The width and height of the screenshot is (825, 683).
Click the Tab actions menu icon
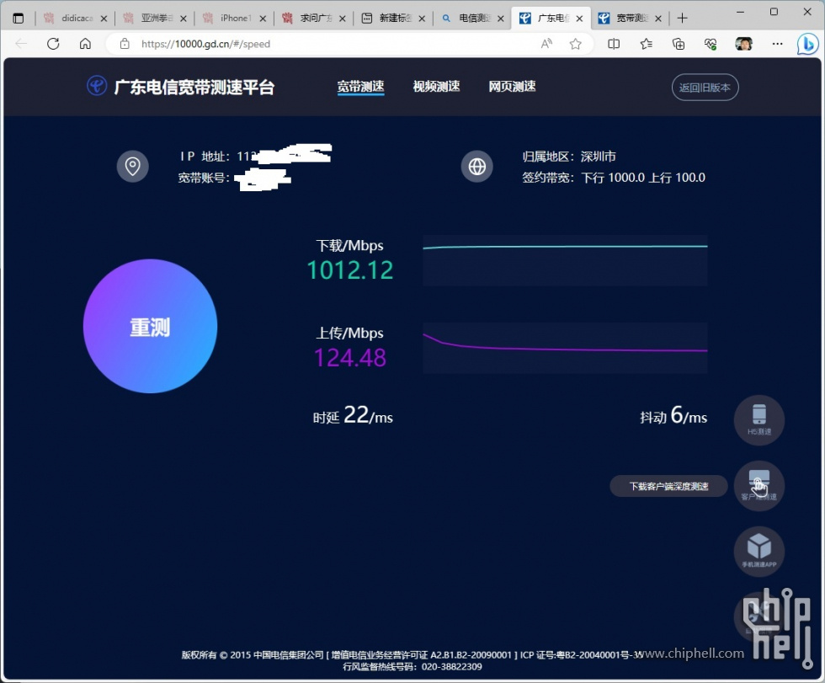(x=19, y=19)
